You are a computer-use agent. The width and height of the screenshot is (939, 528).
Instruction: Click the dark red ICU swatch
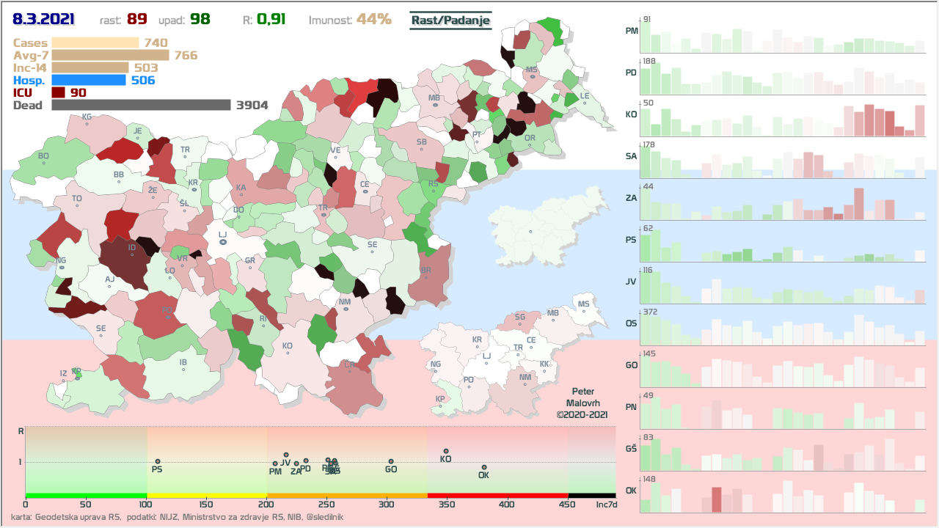pos(59,92)
